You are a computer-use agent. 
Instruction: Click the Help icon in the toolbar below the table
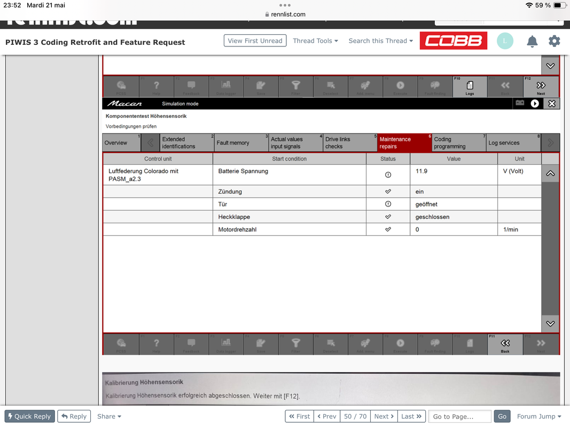(x=157, y=344)
